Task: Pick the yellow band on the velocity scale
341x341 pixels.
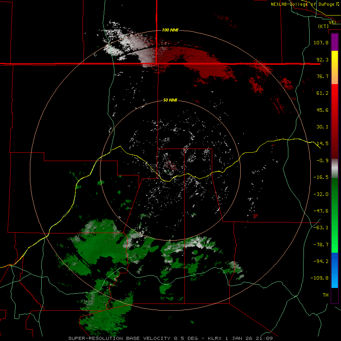Action: click(x=335, y=67)
